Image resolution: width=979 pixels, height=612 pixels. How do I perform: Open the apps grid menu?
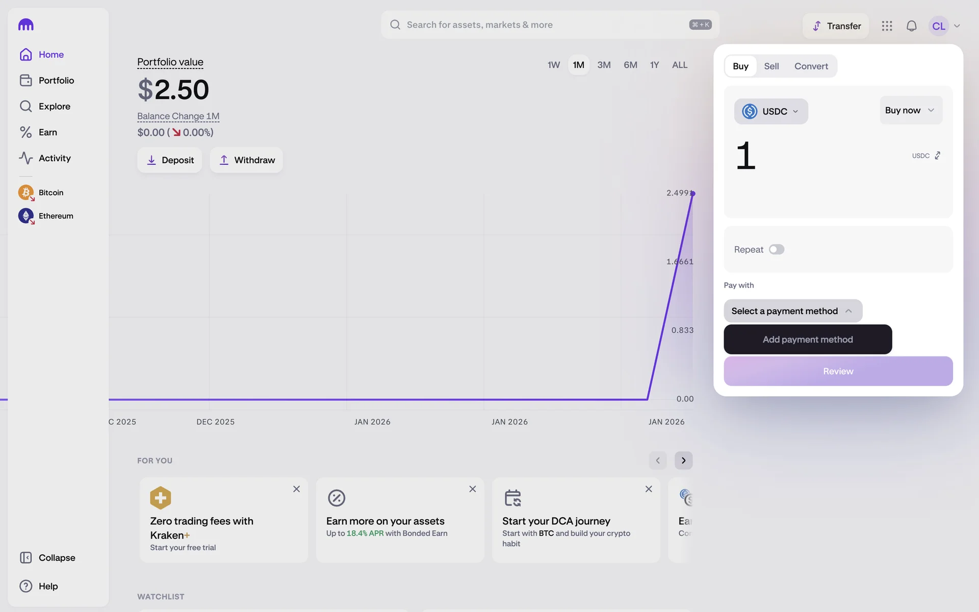tap(887, 26)
